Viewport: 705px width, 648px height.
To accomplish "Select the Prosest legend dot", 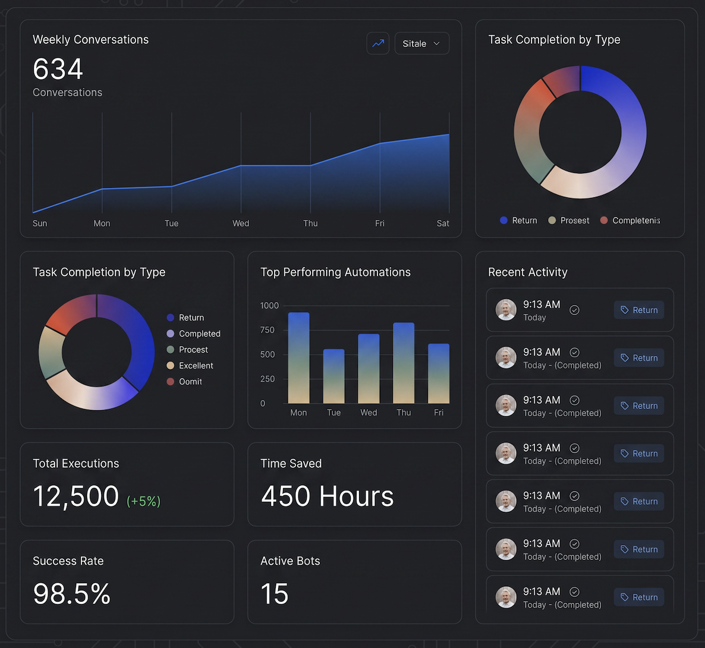I will pos(552,221).
